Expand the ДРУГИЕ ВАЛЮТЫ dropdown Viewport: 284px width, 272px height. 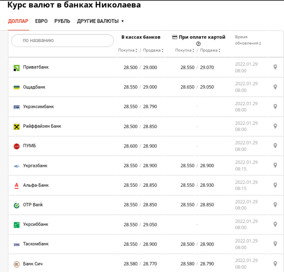tap(100, 21)
